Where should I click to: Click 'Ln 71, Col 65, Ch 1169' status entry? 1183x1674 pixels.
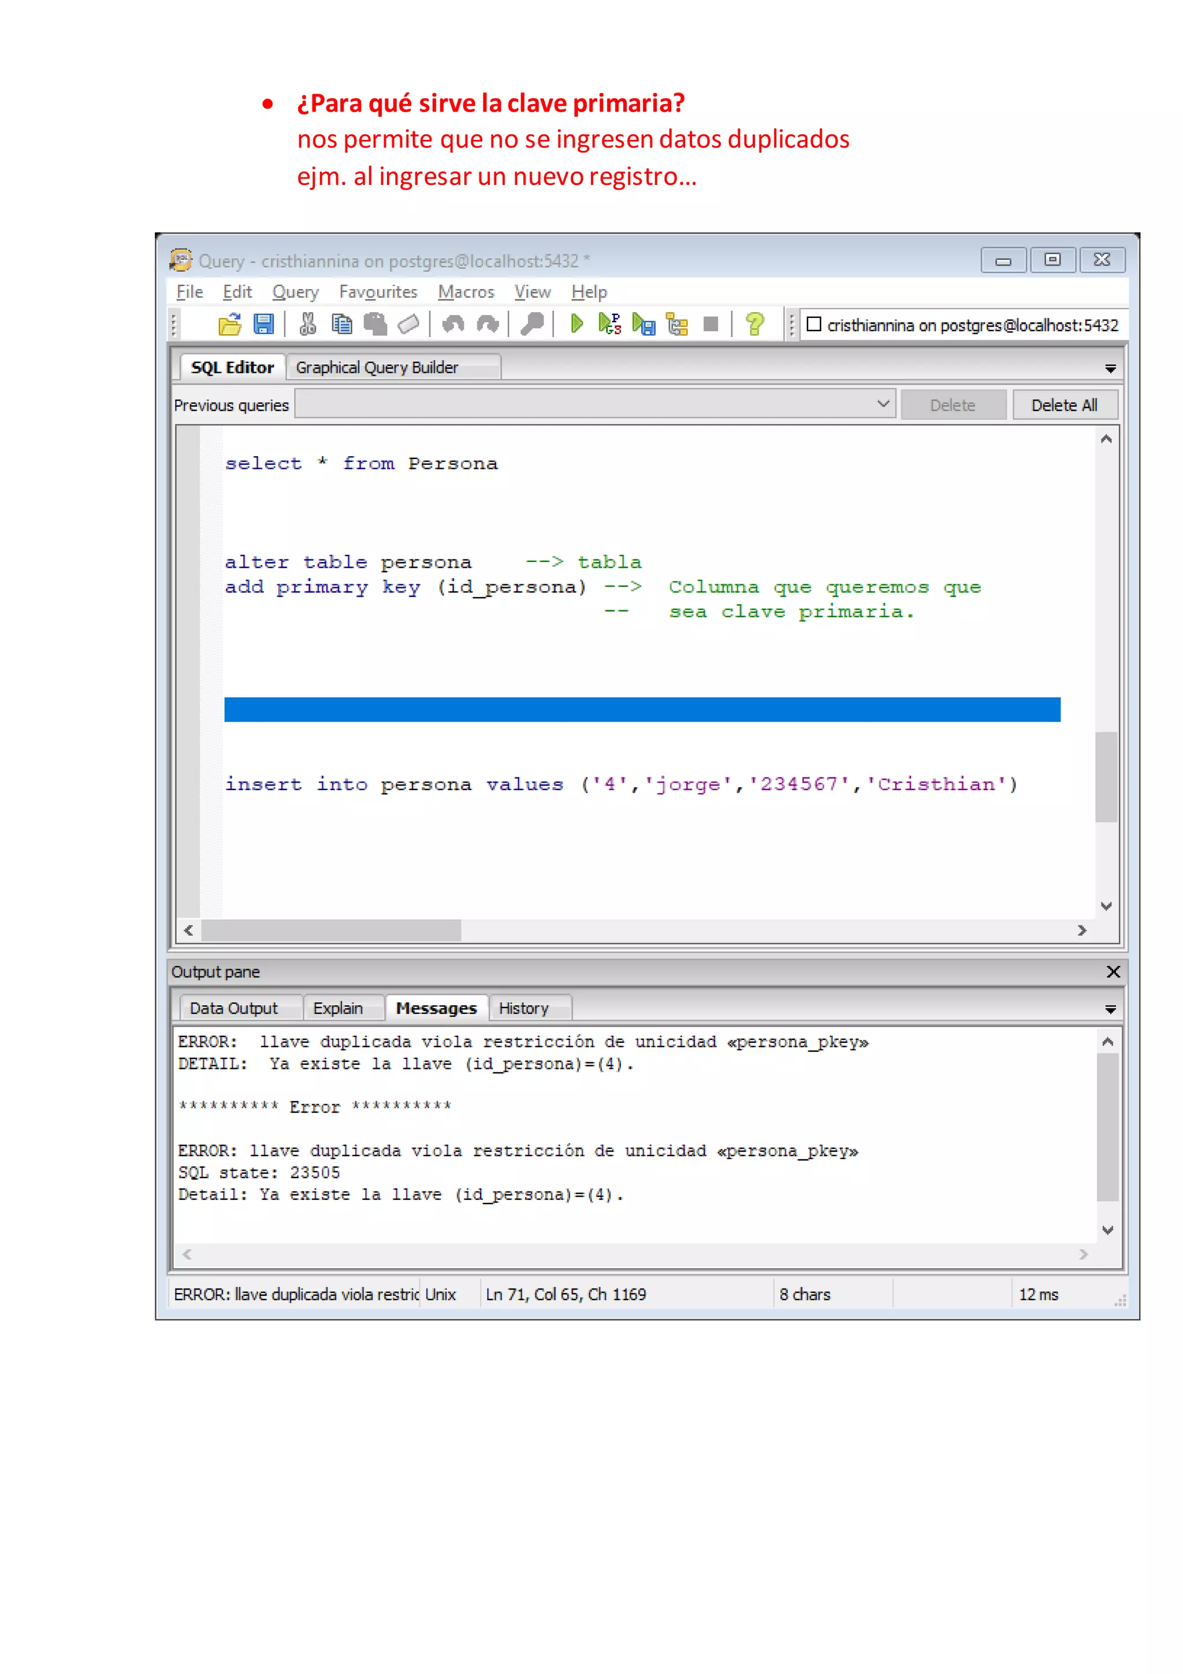pyautogui.click(x=566, y=1294)
